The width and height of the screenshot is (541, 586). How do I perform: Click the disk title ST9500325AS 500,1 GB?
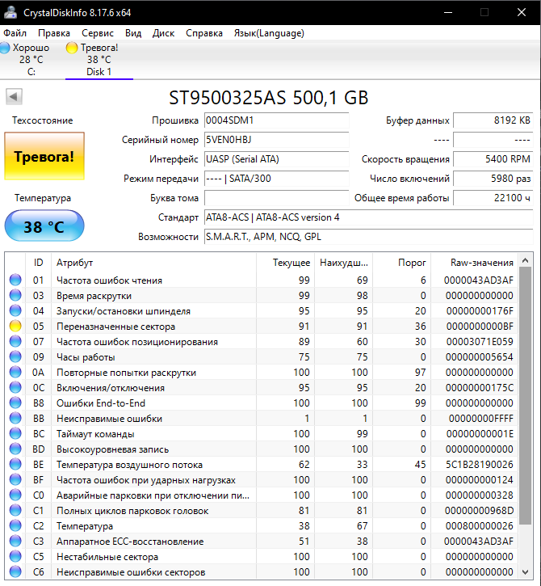pos(268,98)
